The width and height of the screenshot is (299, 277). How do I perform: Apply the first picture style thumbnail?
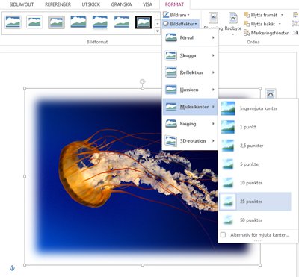click(13, 22)
